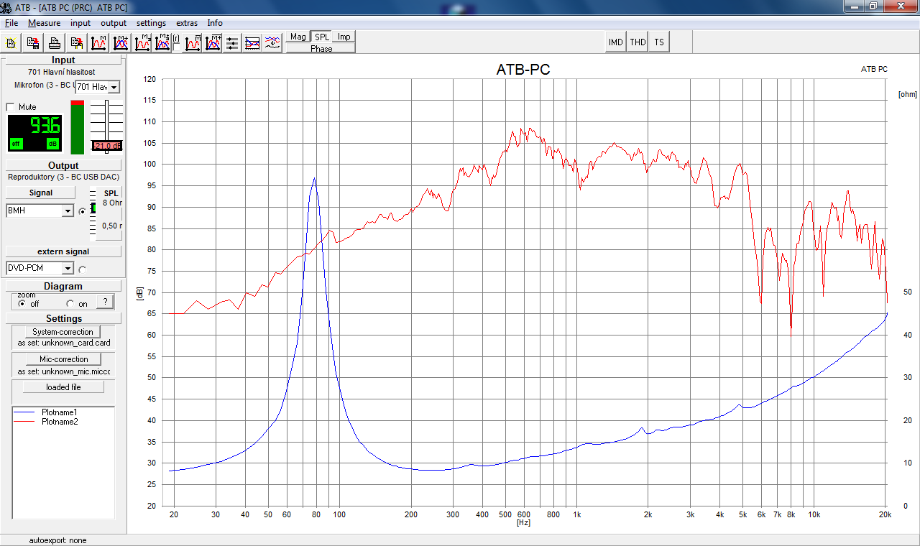Click the 'M+' add measurement icon

coord(120,43)
